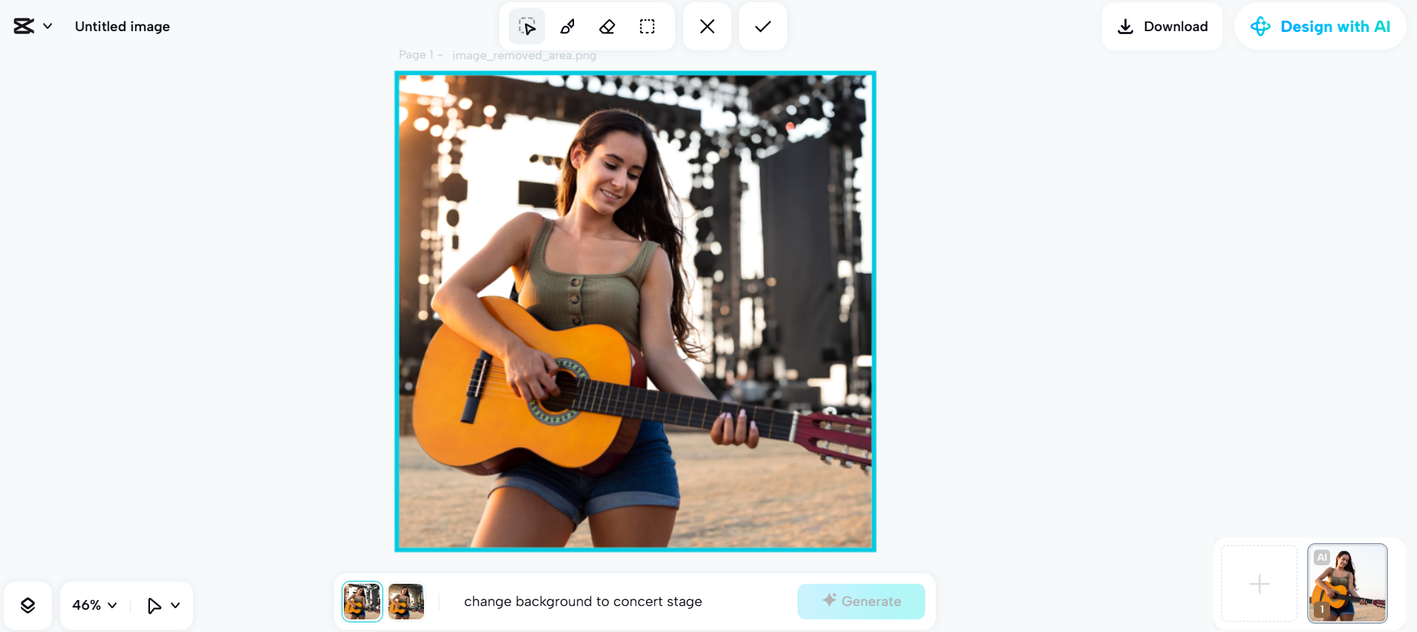This screenshot has height=632, width=1417.
Task: Click the Download button
Action: pyautogui.click(x=1162, y=27)
